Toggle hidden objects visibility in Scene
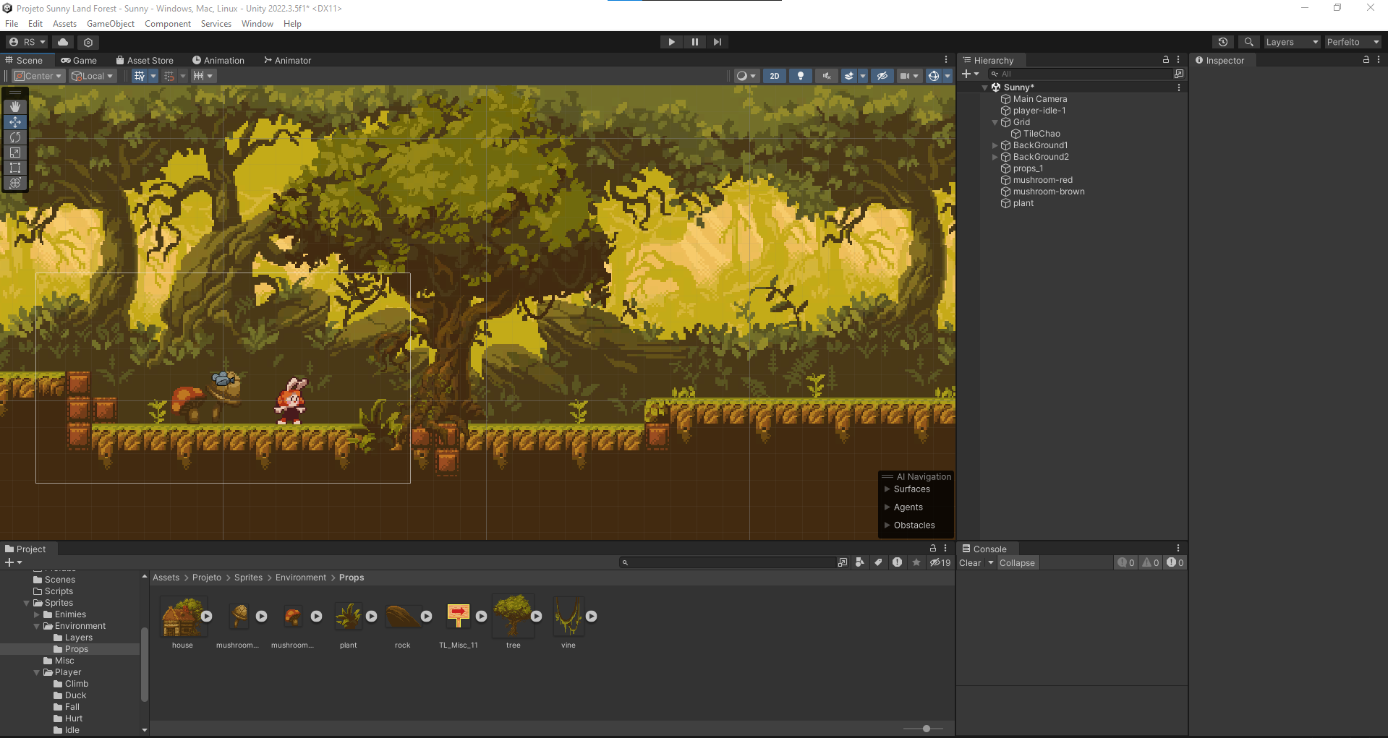This screenshot has height=738, width=1388. [882, 76]
